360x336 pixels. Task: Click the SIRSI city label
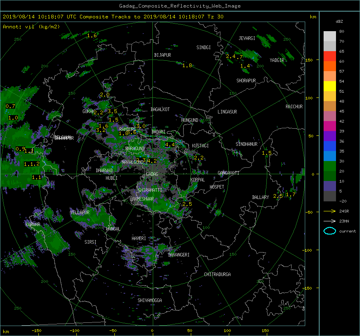pos(90,242)
